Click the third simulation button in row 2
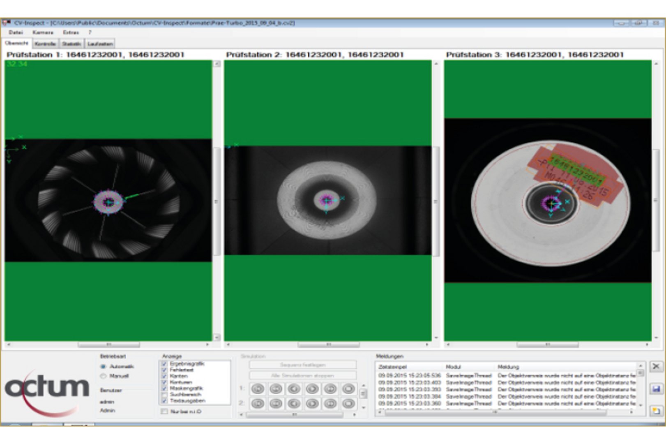The image size is (666, 444). click(294, 404)
